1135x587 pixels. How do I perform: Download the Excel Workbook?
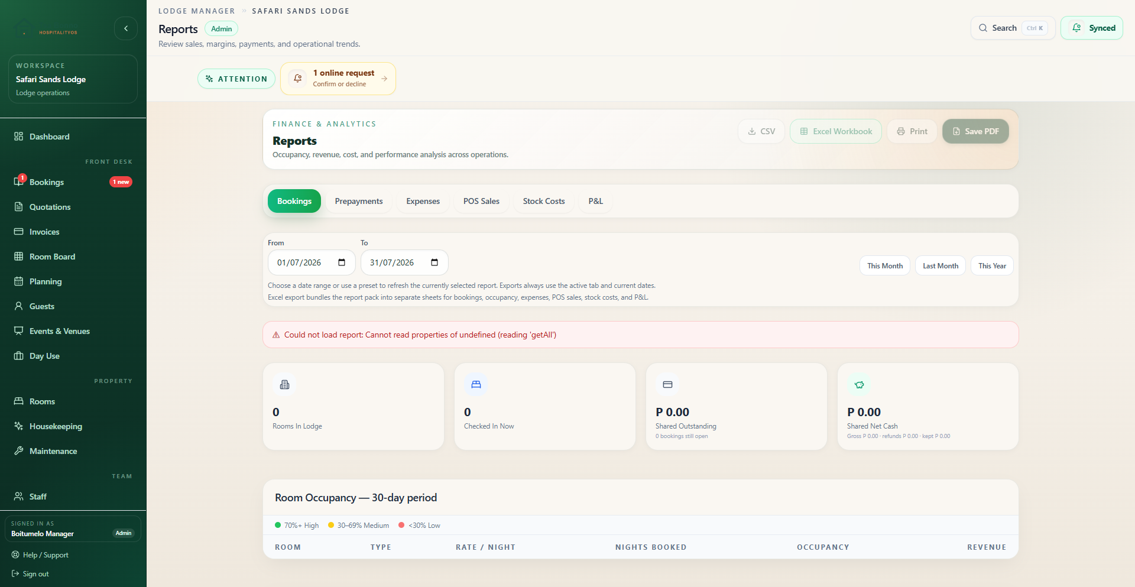point(836,131)
